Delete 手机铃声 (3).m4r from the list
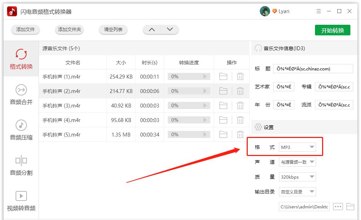Viewport: 361px width, 220px height. pyautogui.click(x=240, y=105)
